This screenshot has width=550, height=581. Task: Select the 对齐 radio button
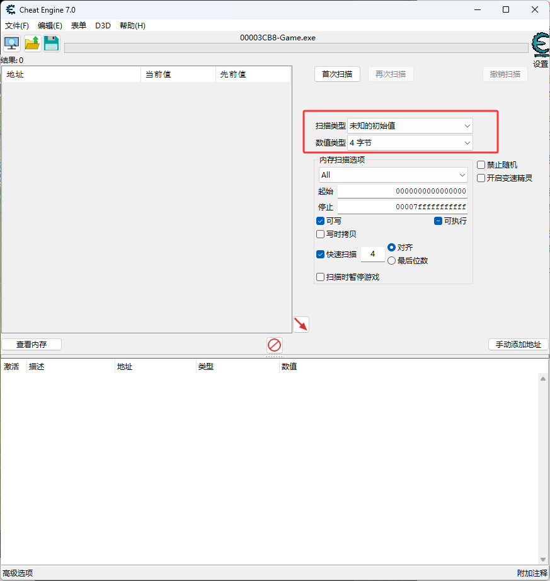coord(391,247)
